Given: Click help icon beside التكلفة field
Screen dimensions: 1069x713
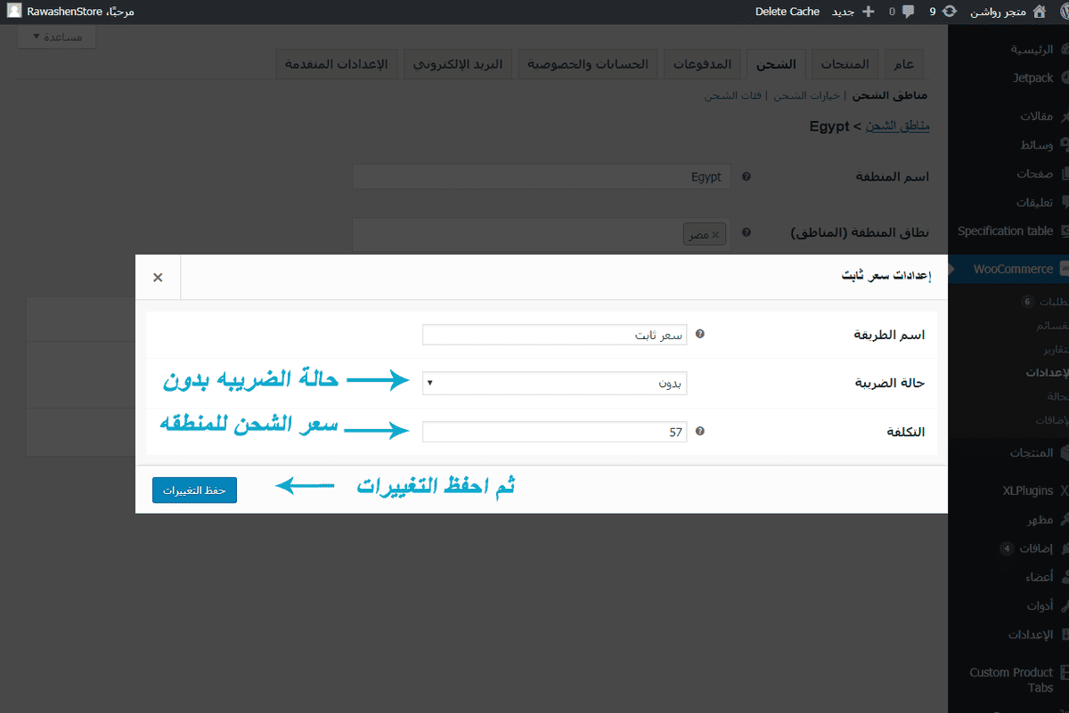Looking at the screenshot, I should (700, 432).
